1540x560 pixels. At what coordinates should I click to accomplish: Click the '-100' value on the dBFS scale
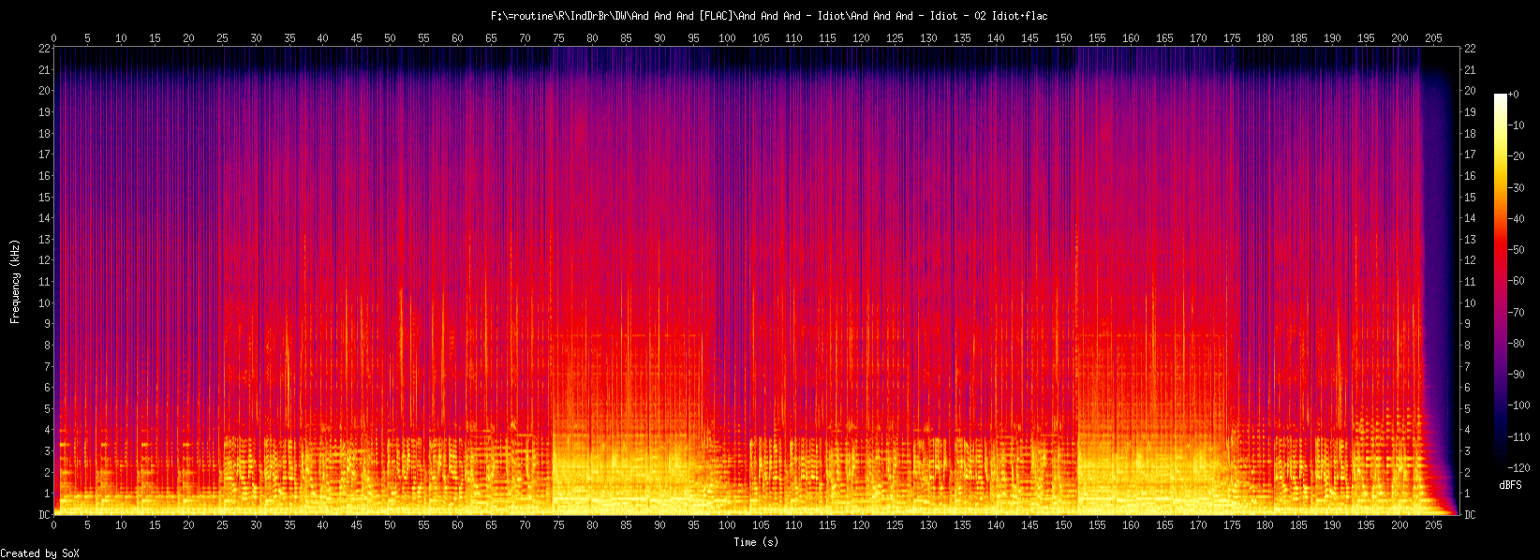click(x=1519, y=405)
